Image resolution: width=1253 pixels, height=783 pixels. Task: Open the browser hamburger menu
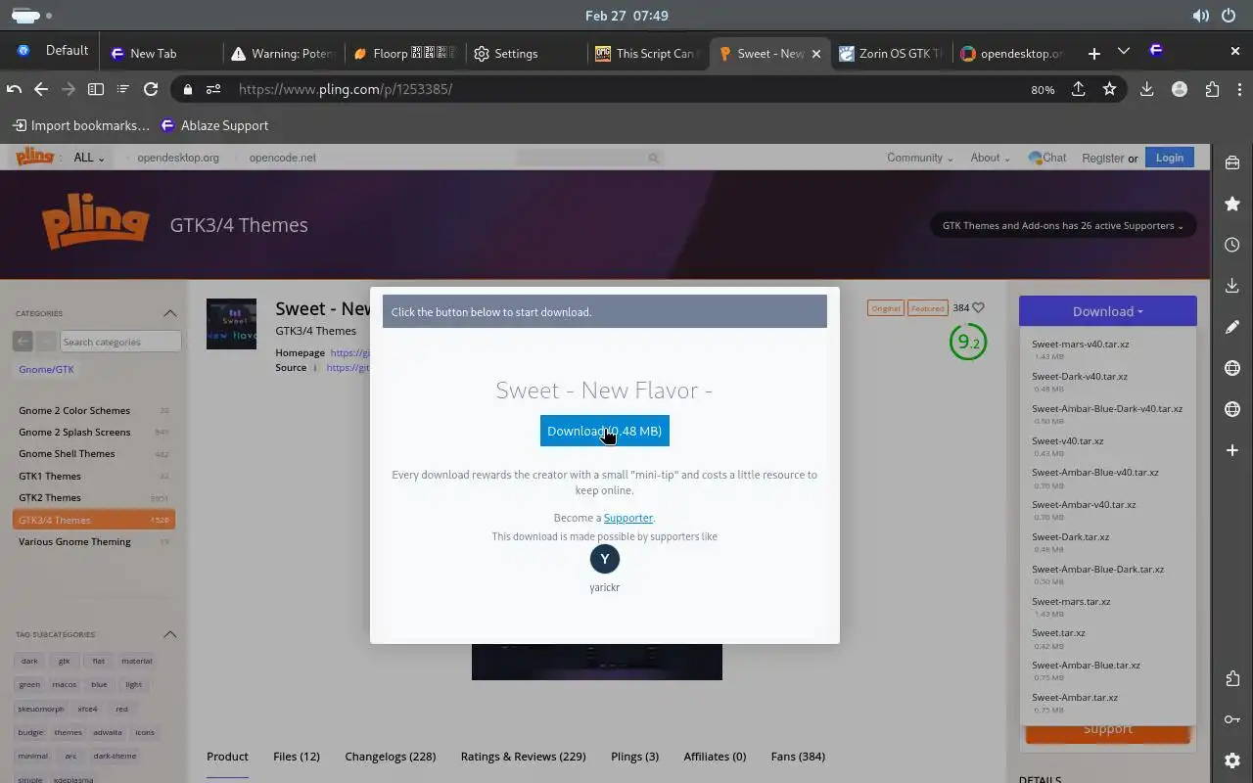pos(1238,89)
